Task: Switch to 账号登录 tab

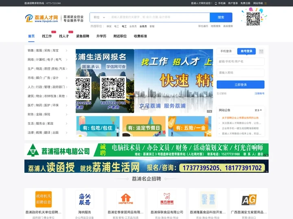Action: pos(247,51)
